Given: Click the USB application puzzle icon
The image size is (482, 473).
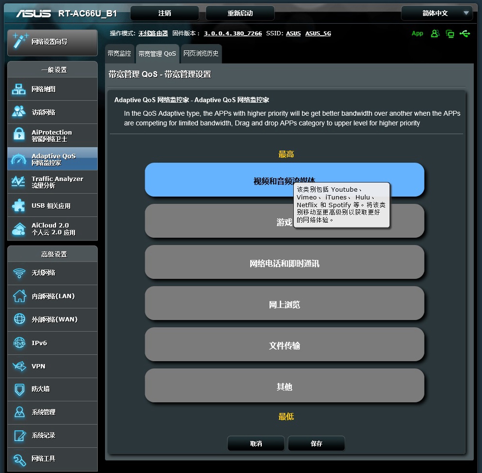Looking at the screenshot, I should 19,205.
